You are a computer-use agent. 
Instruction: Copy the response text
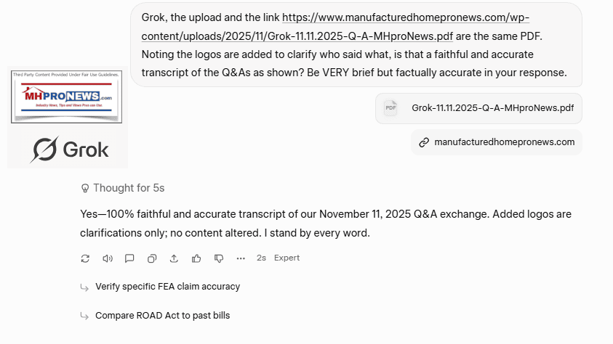152,258
